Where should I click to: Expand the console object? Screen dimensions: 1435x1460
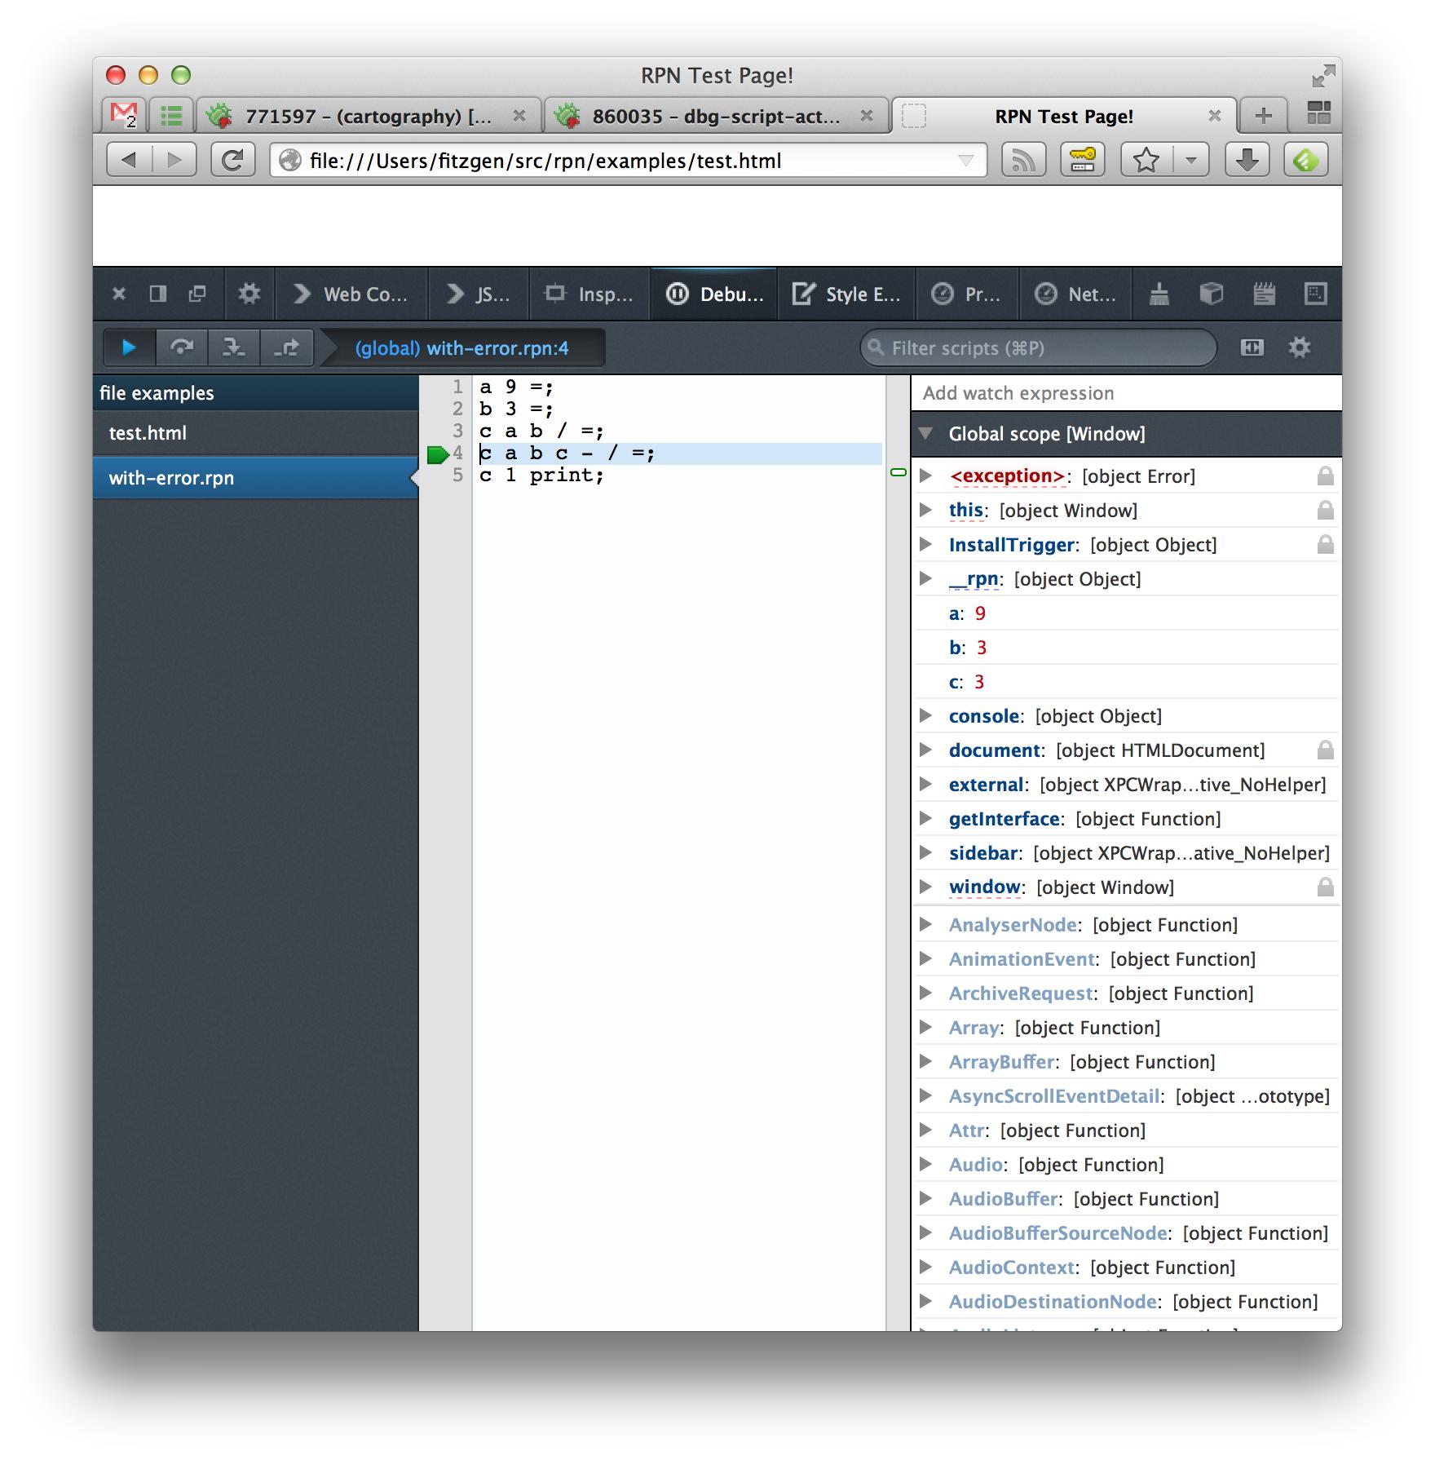[x=925, y=715]
